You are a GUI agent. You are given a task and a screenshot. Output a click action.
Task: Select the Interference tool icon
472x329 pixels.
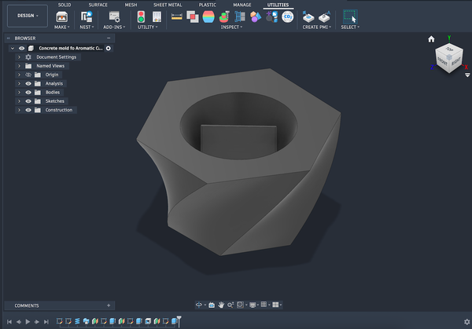[193, 16]
